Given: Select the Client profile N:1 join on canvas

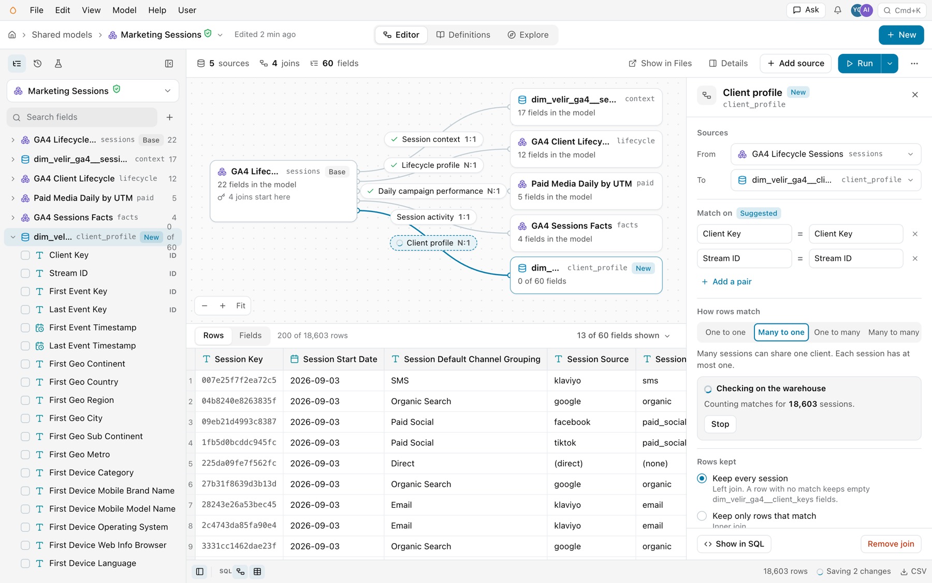Looking at the screenshot, I should pos(433,243).
